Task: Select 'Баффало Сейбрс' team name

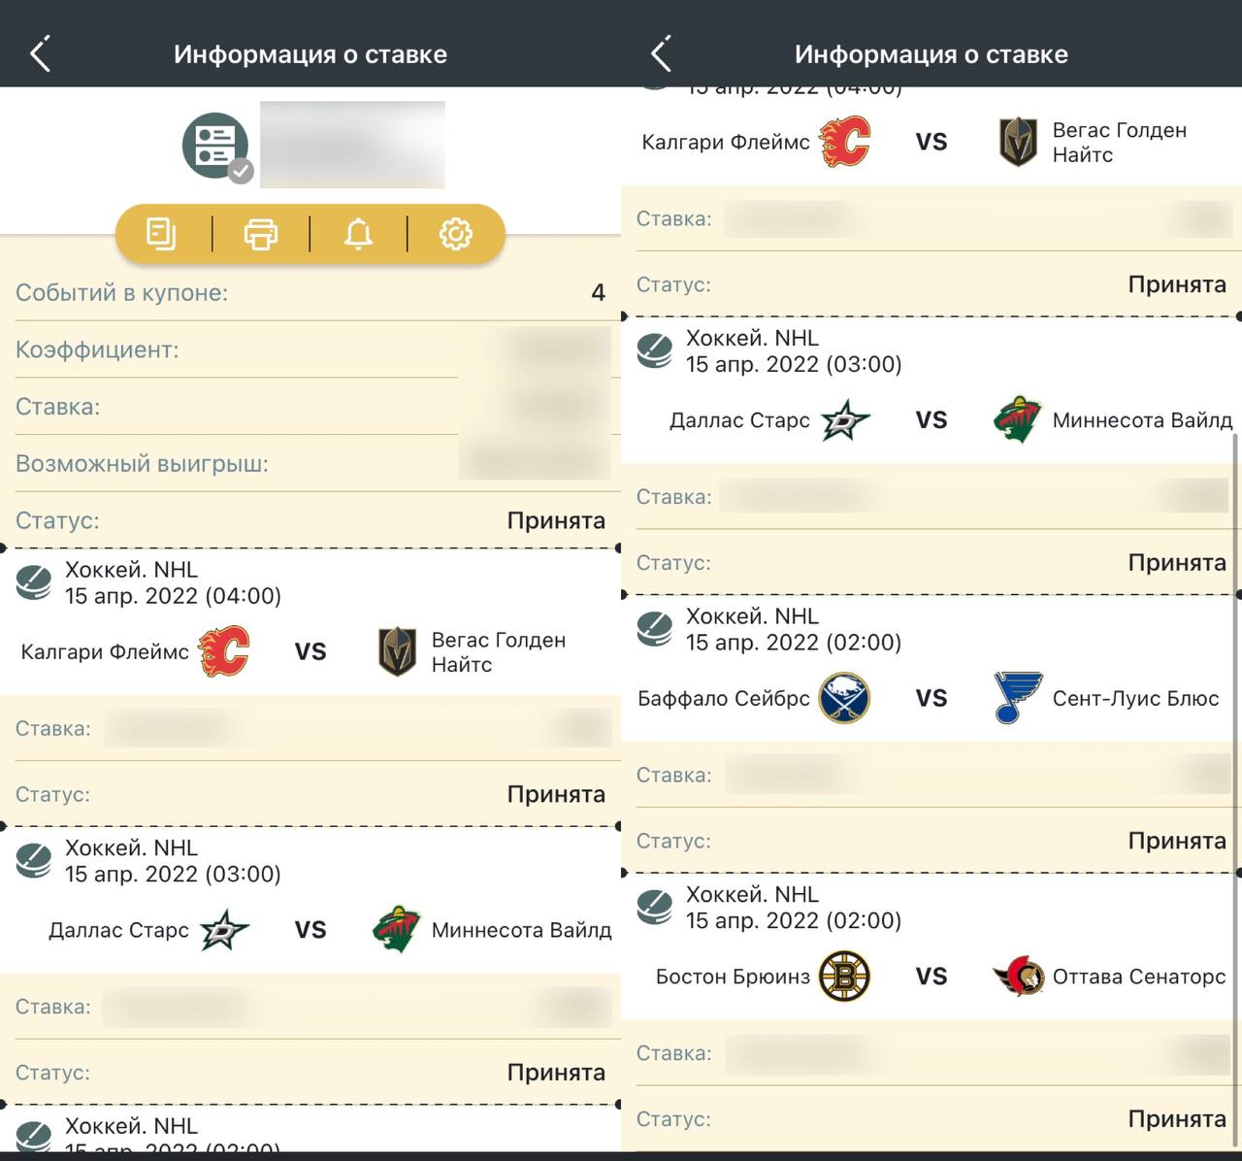Action: click(724, 698)
